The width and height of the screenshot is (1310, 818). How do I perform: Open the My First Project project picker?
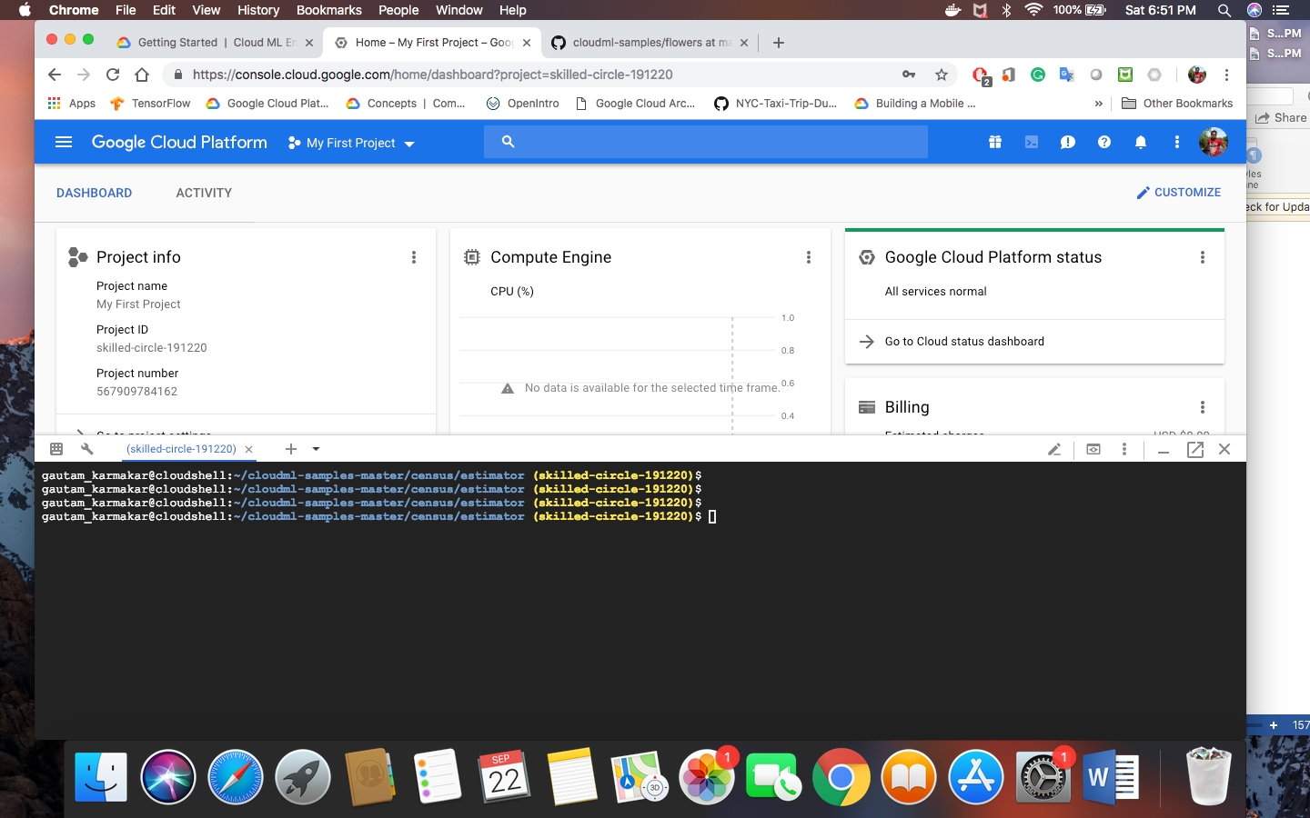[x=349, y=143]
